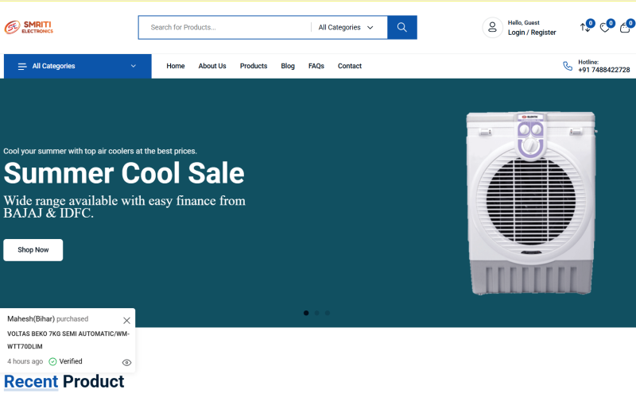
Task: Open the guest user account icon
Action: [x=492, y=28]
